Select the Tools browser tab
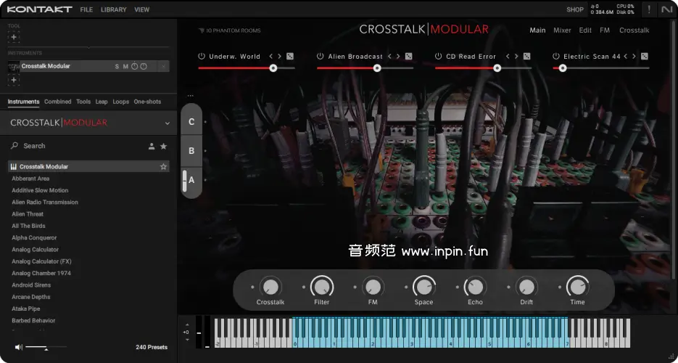 (83, 102)
